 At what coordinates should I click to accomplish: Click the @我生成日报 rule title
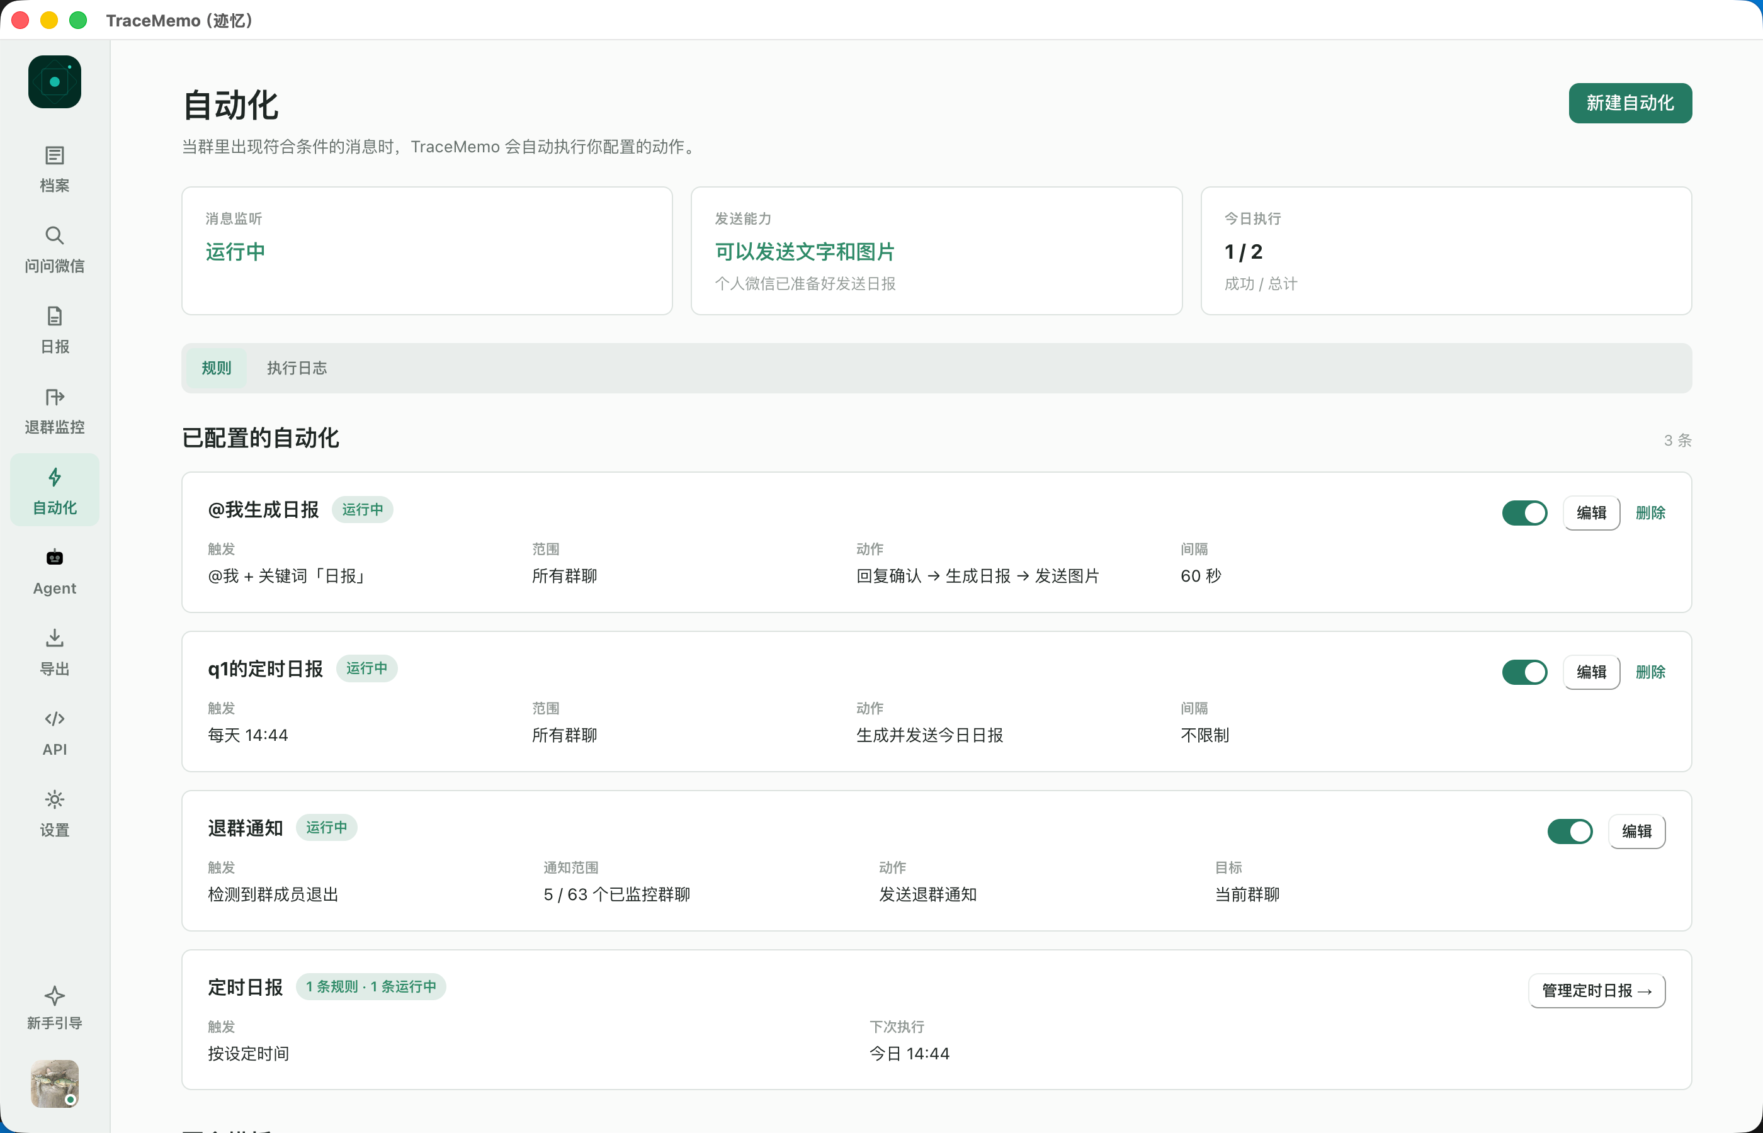263,510
